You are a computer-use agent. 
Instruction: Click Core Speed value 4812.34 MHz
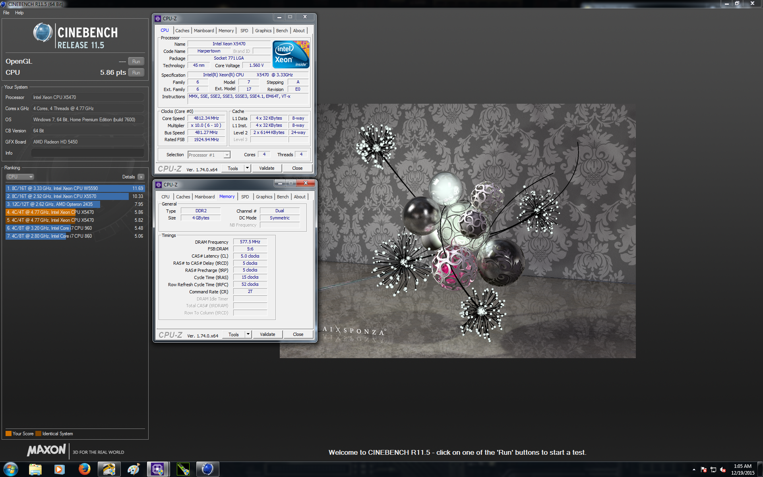point(206,118)
